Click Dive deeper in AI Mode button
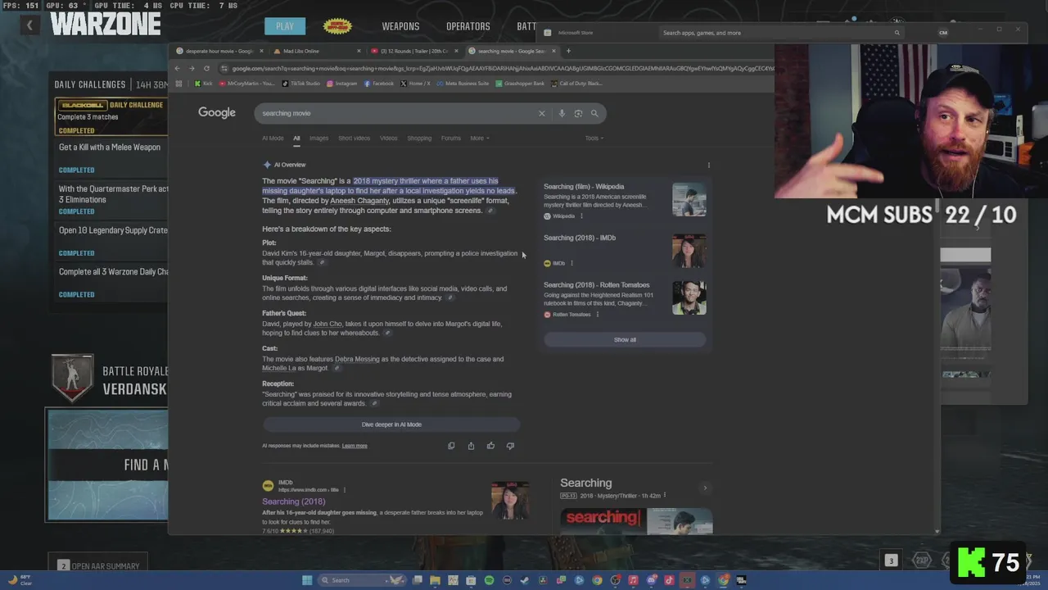 391,424
